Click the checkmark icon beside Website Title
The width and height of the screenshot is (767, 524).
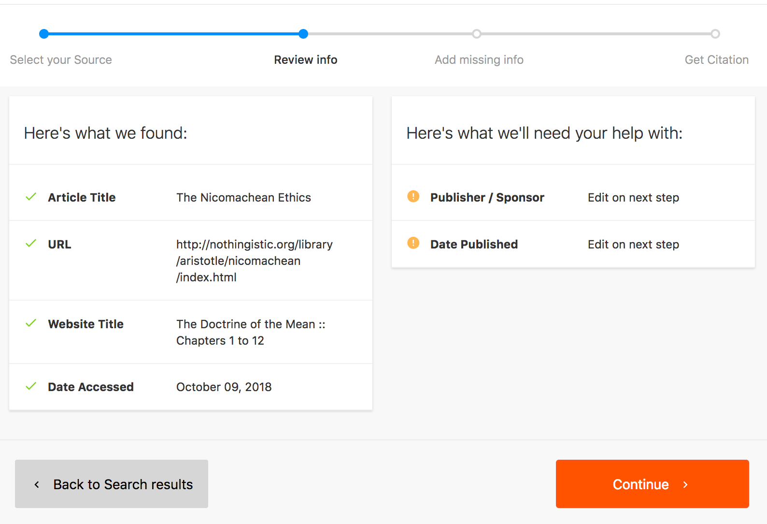click(x=31, y=323)
